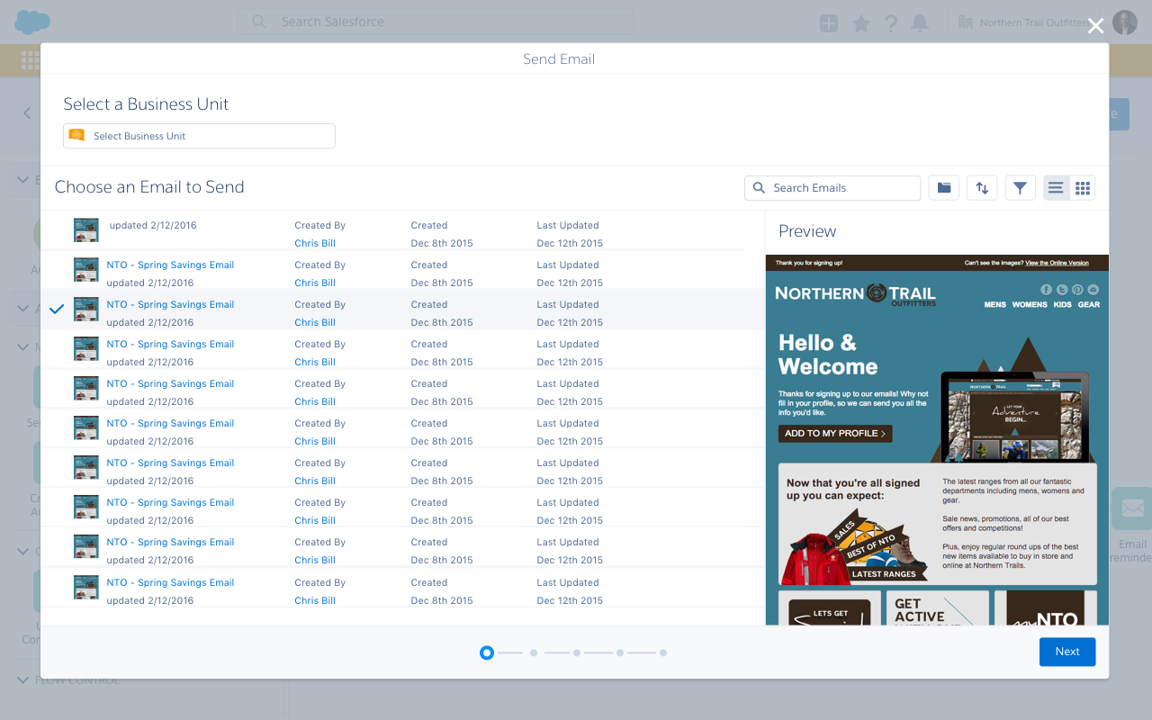Click the Northern Trail Outfitters logo in preview
The height and width of the screenshot is (720, 1152).
coord(855,294)
